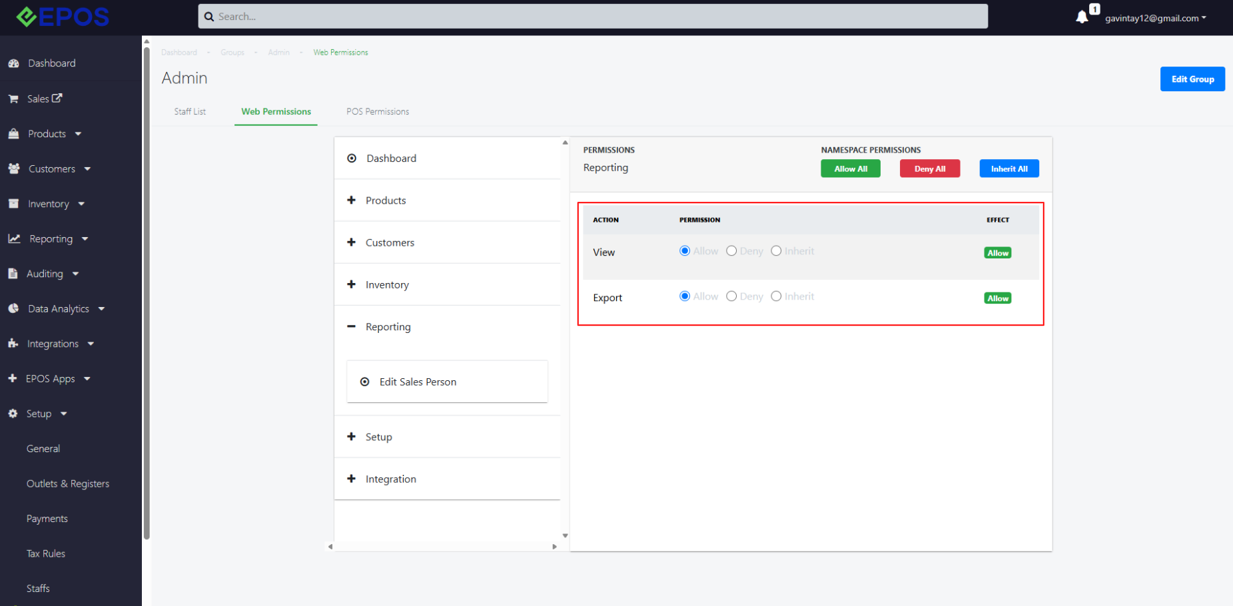Click the Inventory box icon in sidebar
The height and width of the screenshot is (606, 1233).
pyautogui.click(x=13, y=204)
